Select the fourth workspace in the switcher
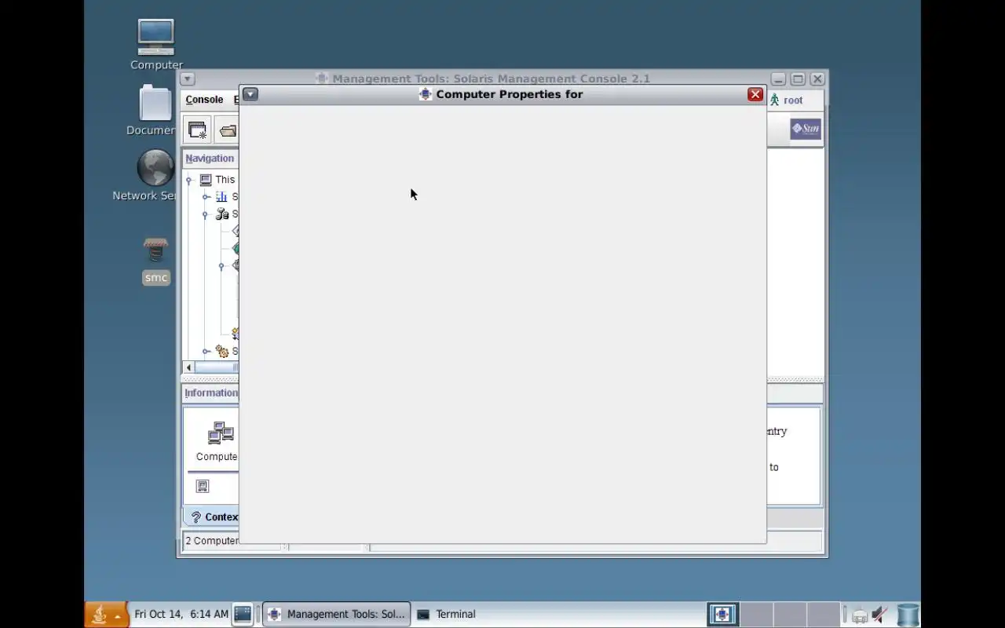Image resolution: width=1005 pixels, height=628 pixels. (x=824, y=615)
